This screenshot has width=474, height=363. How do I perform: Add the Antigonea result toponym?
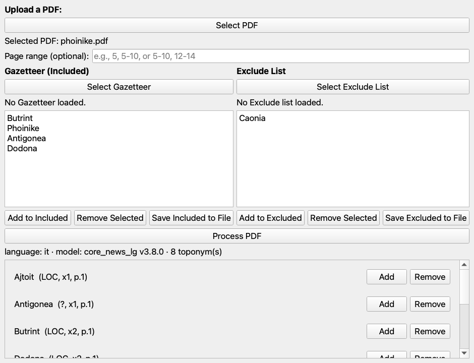(387, 304)
